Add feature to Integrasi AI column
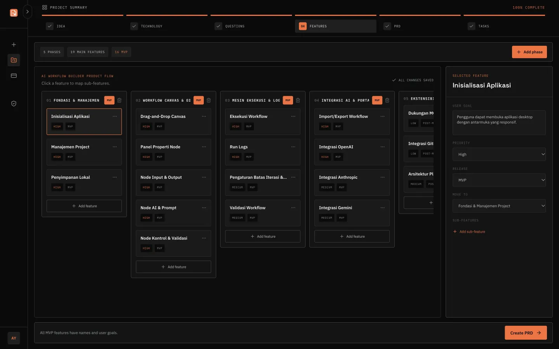Screen dimensions: 559x349 352,237
